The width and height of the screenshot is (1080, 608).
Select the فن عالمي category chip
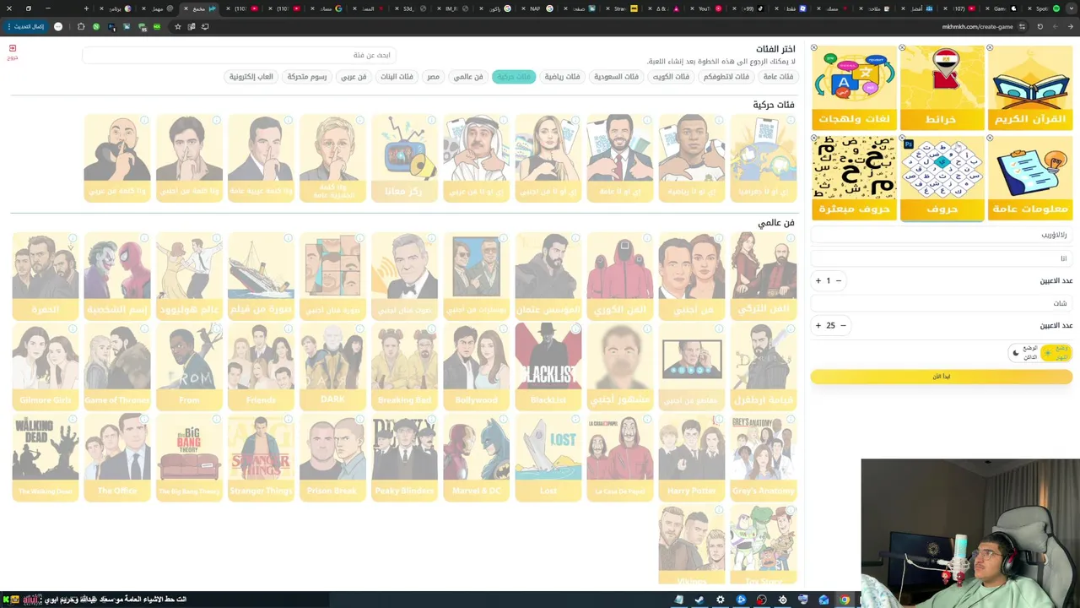click(468, 77)
